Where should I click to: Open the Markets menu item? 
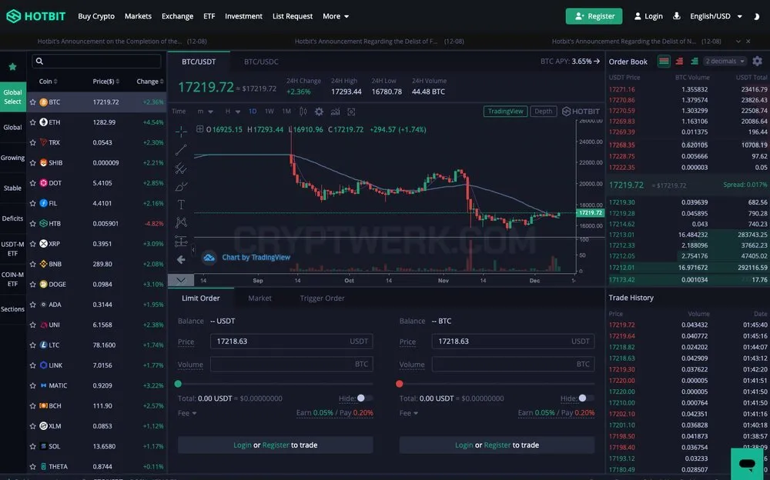tap(138, 16)
